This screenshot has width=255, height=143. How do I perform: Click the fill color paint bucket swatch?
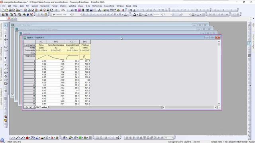135,15
